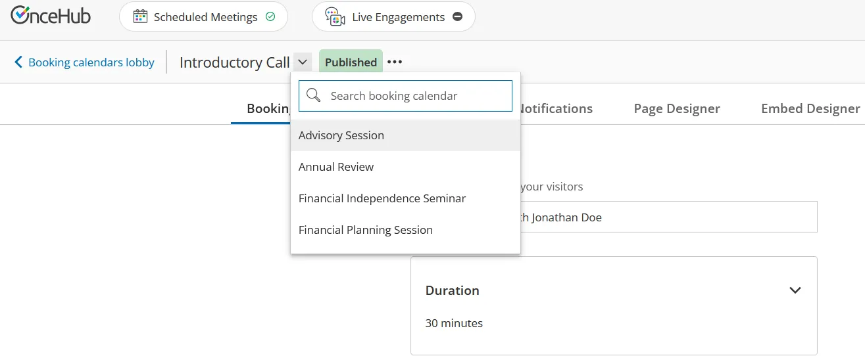
Task: Open the Embed Designer tab
Action: coord(810,108)
